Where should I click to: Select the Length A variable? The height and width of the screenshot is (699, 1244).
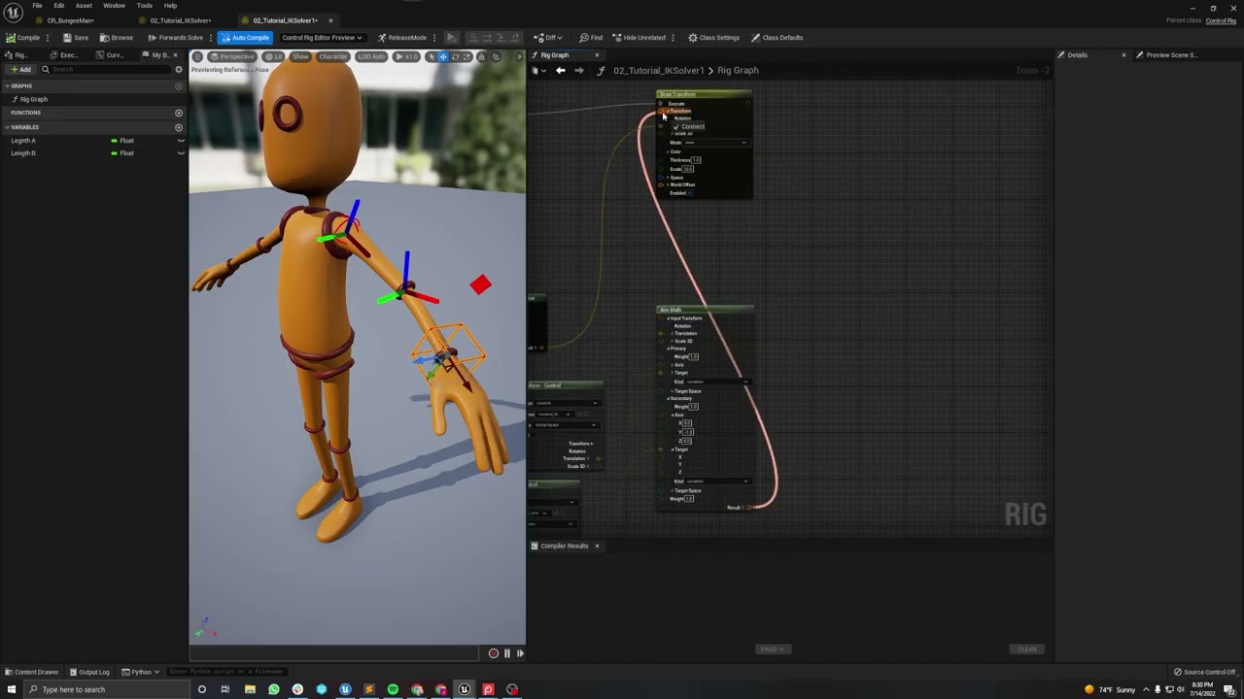point(23,141)
